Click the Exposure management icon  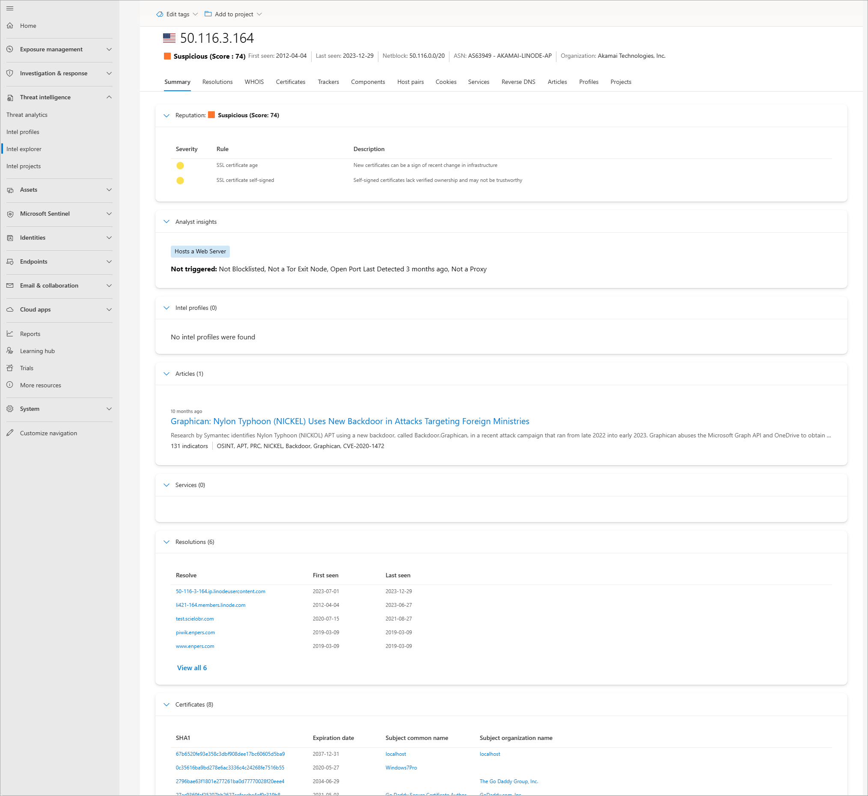click(10, 49)
